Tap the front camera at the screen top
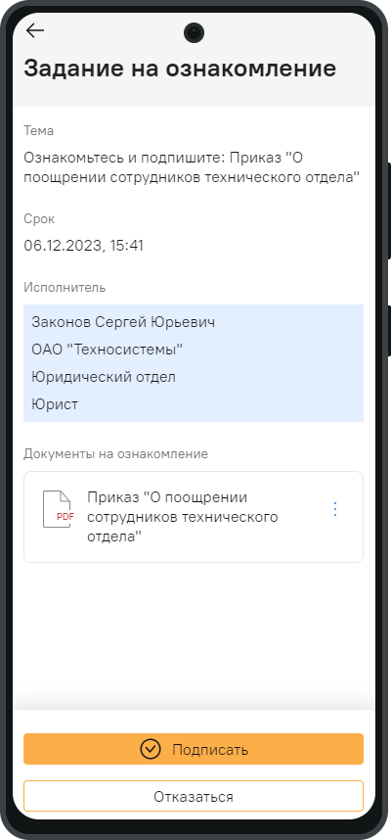Screen dimensions: 391x840 point(195,32)
